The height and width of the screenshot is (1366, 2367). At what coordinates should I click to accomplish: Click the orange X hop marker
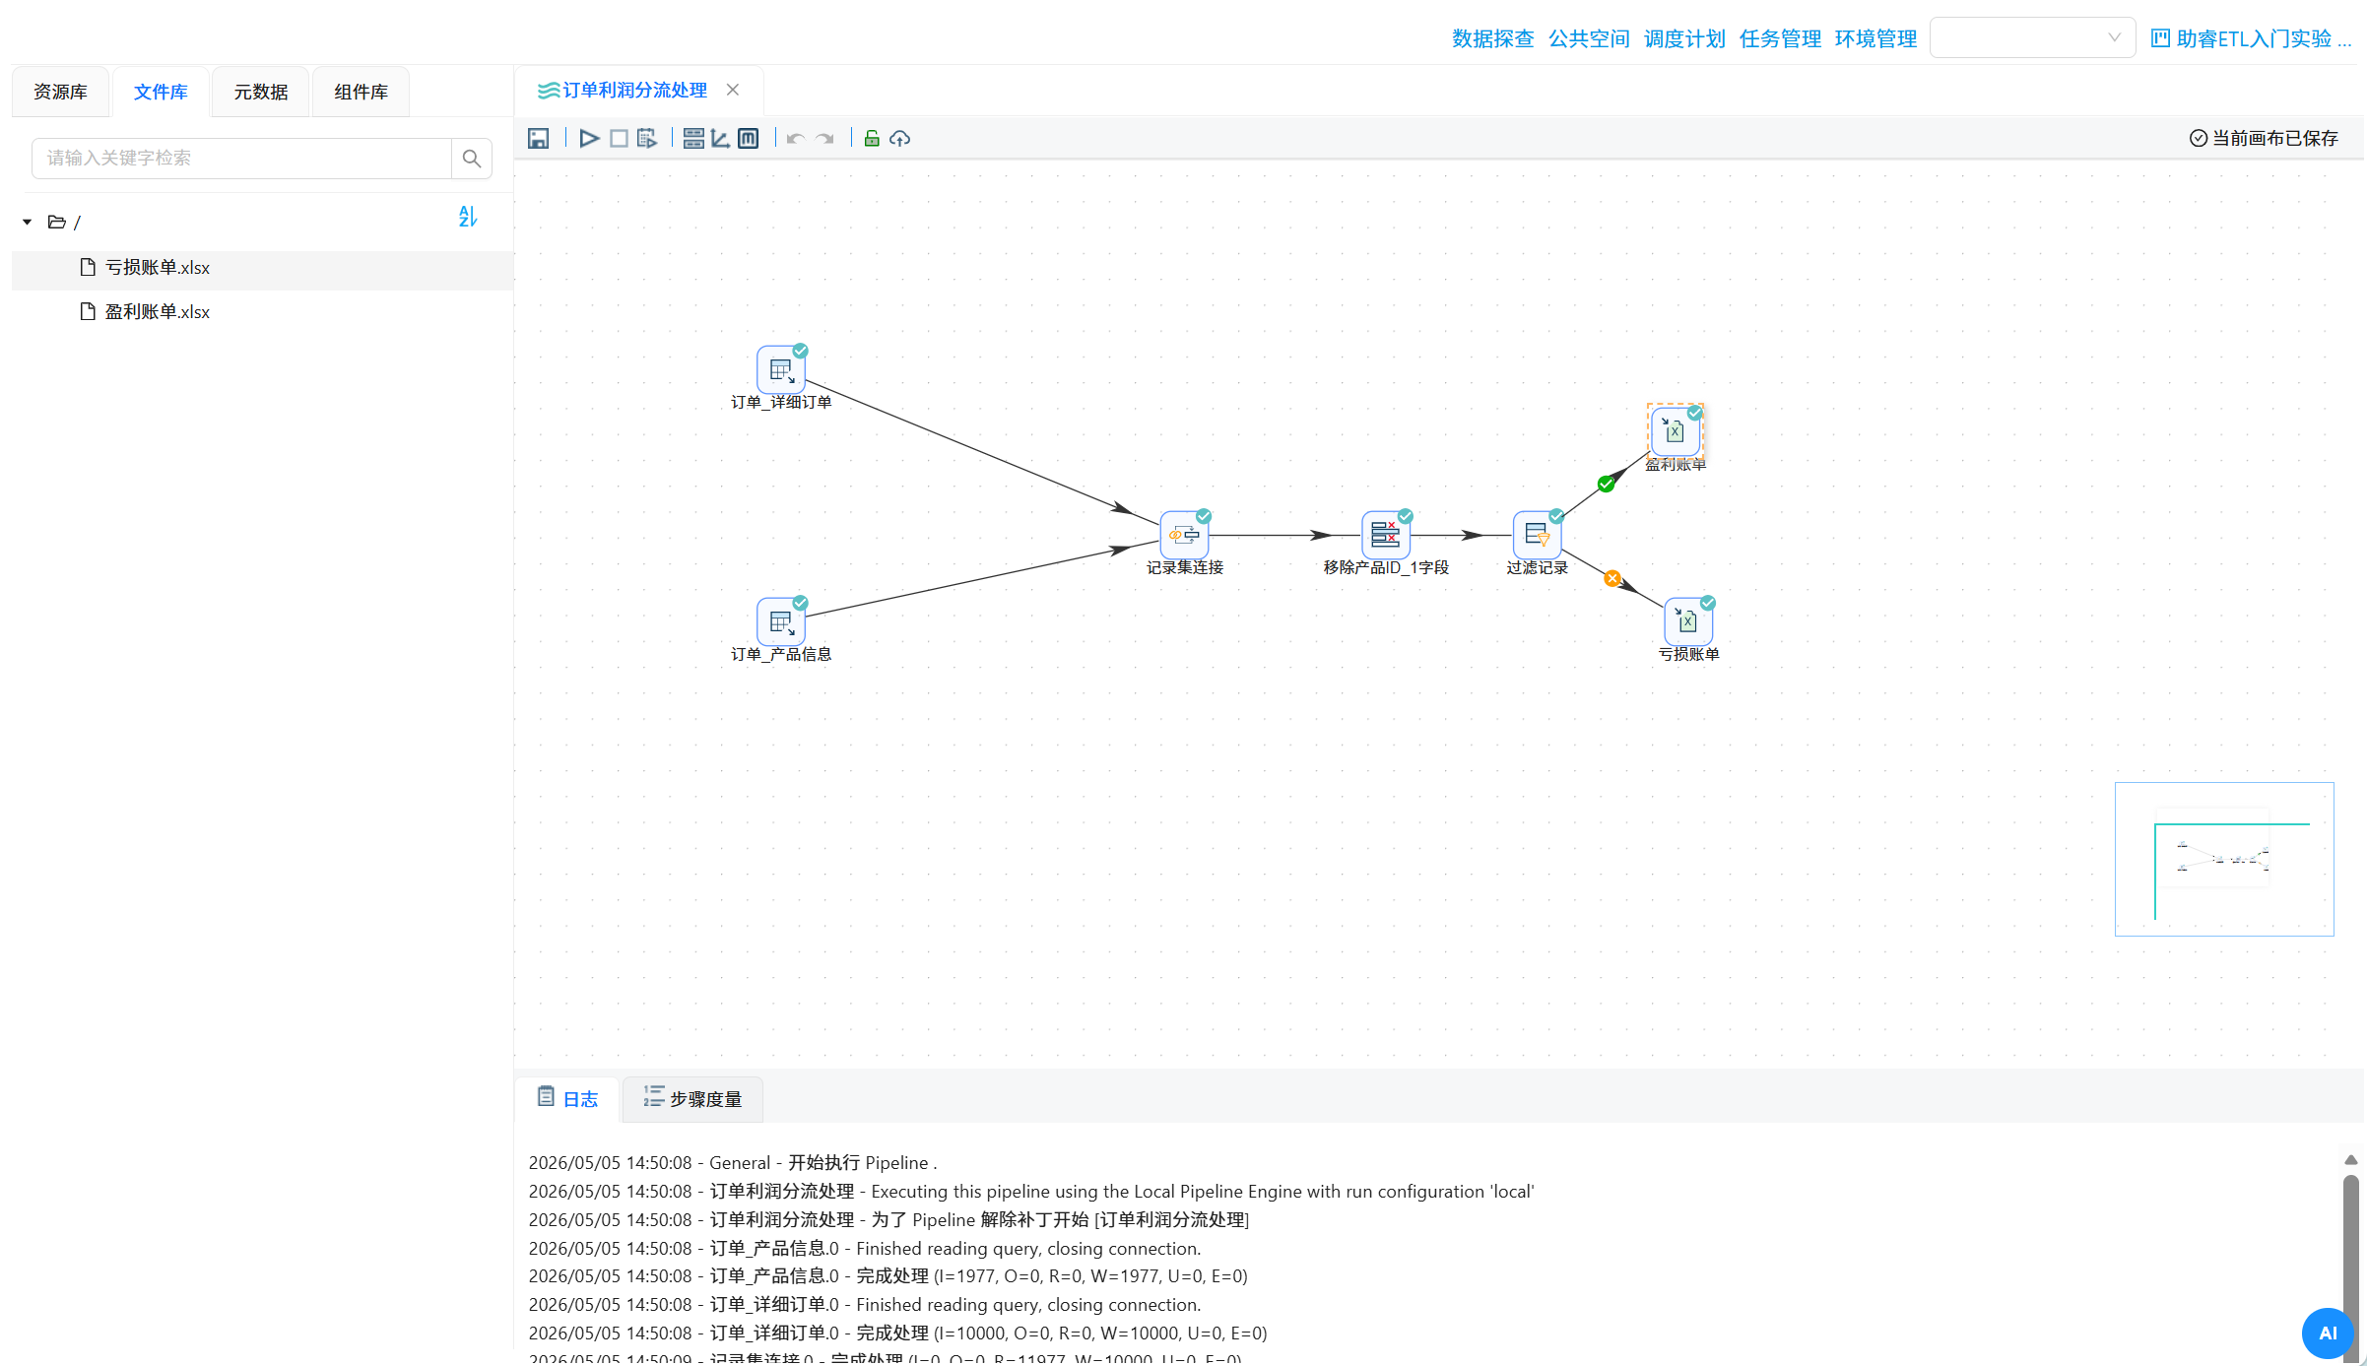(x=1612, y=579)
